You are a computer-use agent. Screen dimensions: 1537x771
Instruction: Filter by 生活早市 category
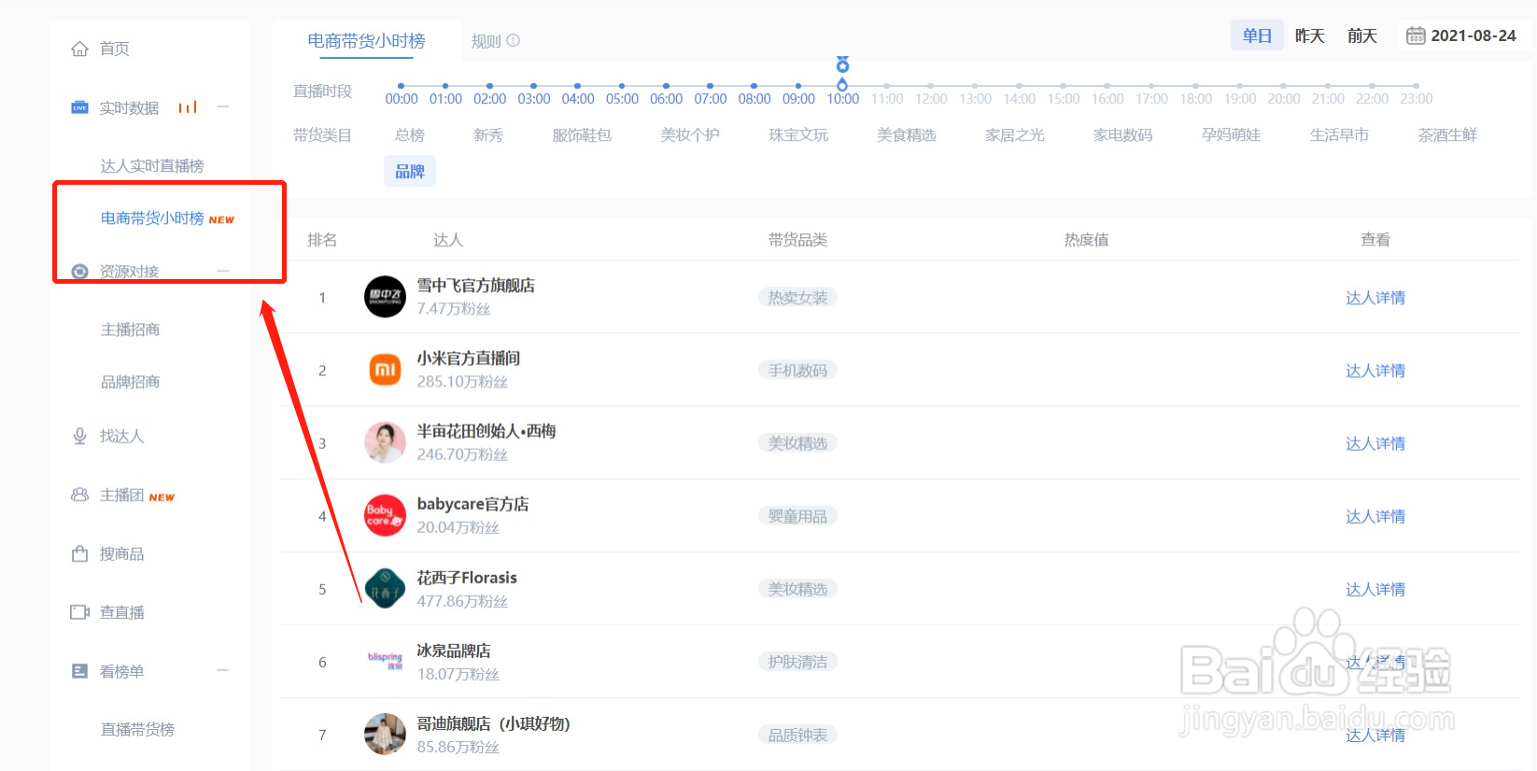point(1339,134)
